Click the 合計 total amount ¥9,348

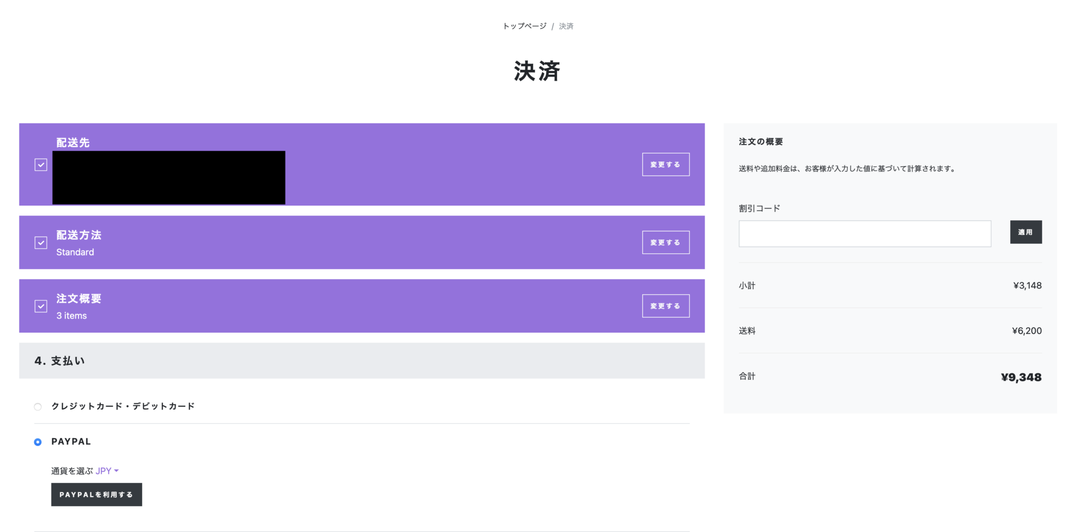(x=1021, y=377)
